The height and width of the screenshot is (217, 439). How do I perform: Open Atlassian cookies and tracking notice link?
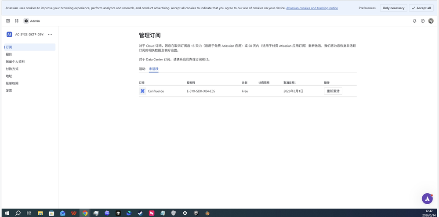[x=312, y=8]
